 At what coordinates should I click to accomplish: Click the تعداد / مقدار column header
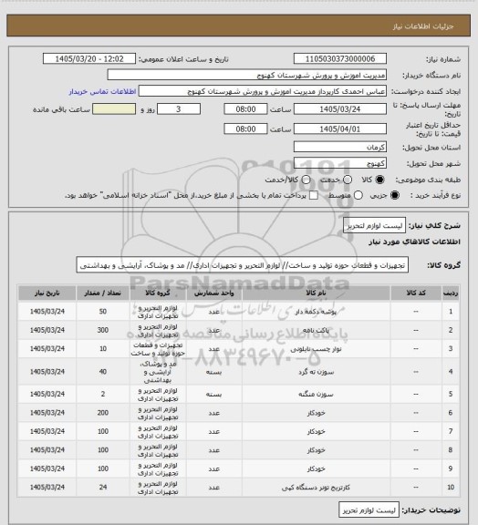[x=102, y=293]
